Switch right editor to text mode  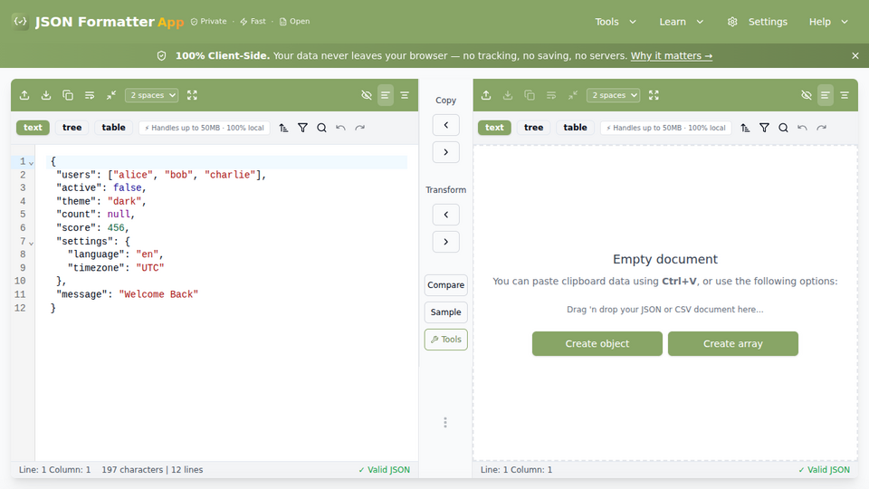(x=494, y=128)
